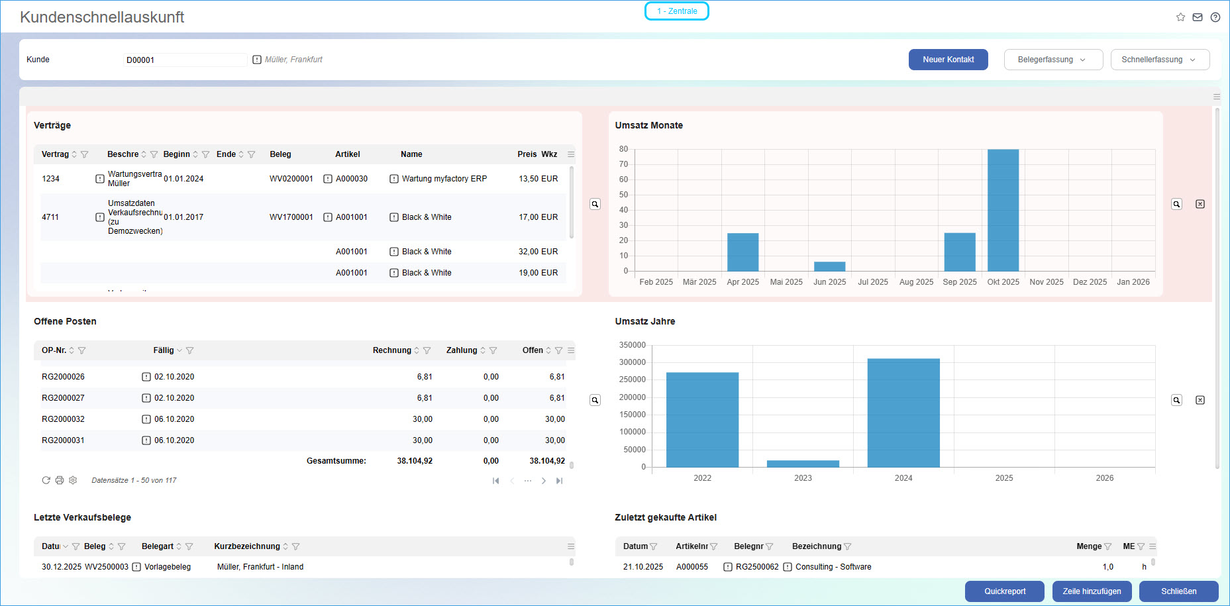Print the Offene Posten list
This screenshot has height=606, width=1230.
click(x=60, y=480)
